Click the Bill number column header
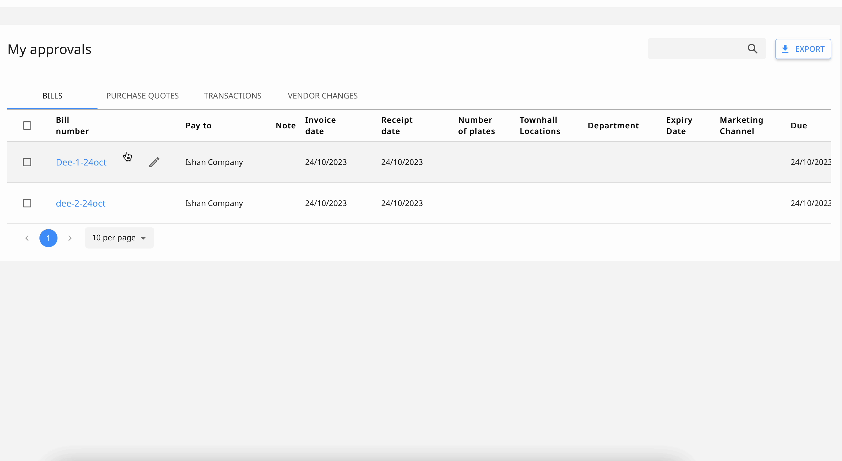Image resolution: width=842 pixels, height=461 pixels. tap(72, 126)
